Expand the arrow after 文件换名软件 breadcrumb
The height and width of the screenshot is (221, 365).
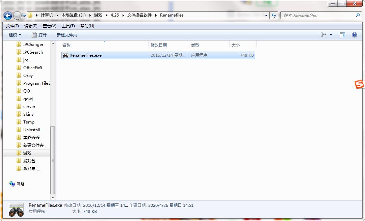(156, 16)
